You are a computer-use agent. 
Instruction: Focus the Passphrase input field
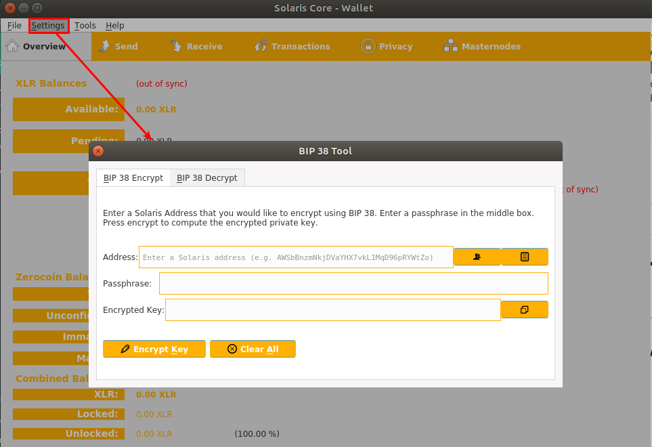[353, 284]
